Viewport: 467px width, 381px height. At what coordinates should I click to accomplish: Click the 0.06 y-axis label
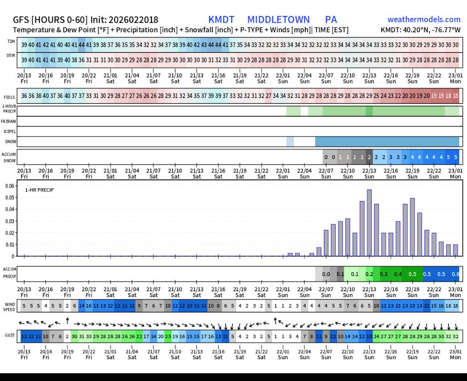(x=10, y=186)
